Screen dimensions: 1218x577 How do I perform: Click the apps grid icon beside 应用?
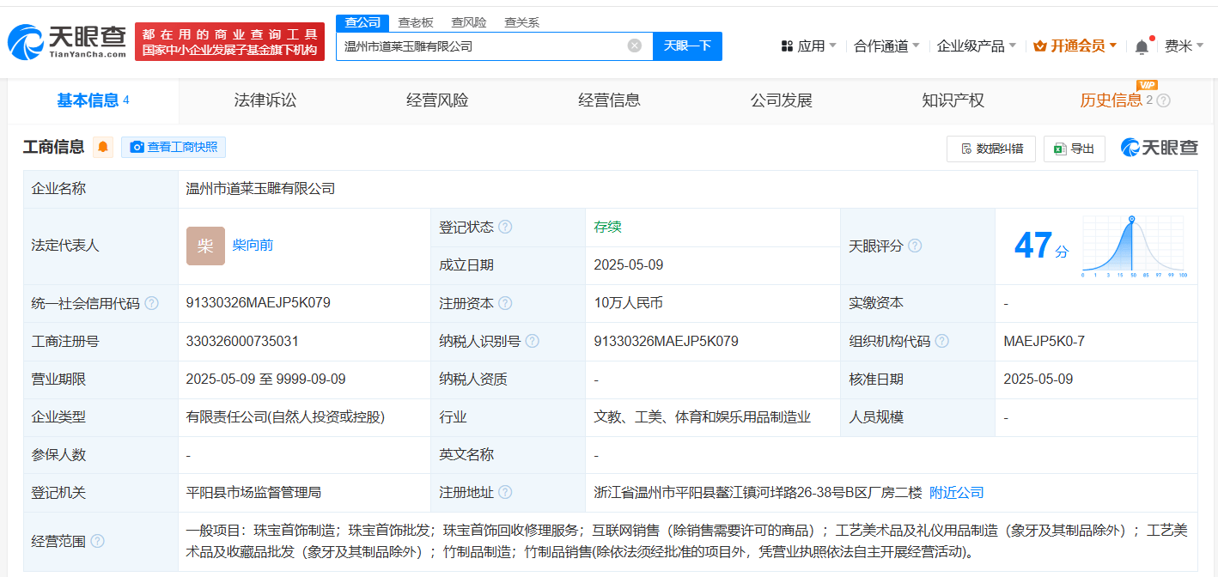[787, 45]
